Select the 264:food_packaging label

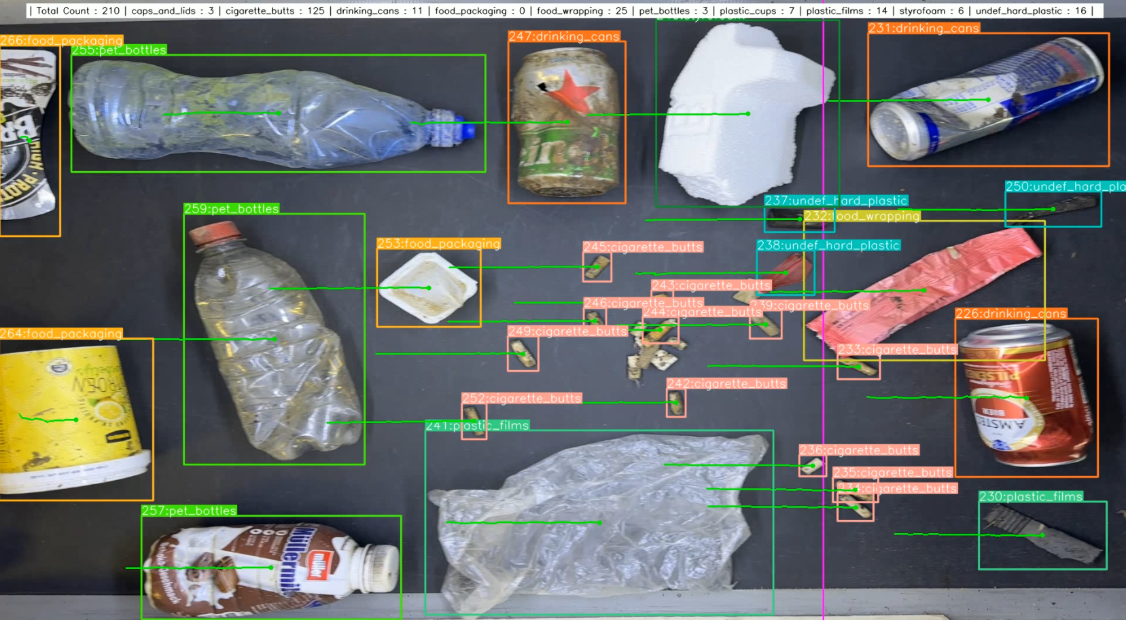coord(61,334)
